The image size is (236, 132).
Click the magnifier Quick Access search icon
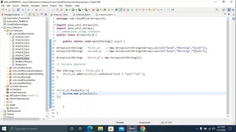(x=217, y=10)
